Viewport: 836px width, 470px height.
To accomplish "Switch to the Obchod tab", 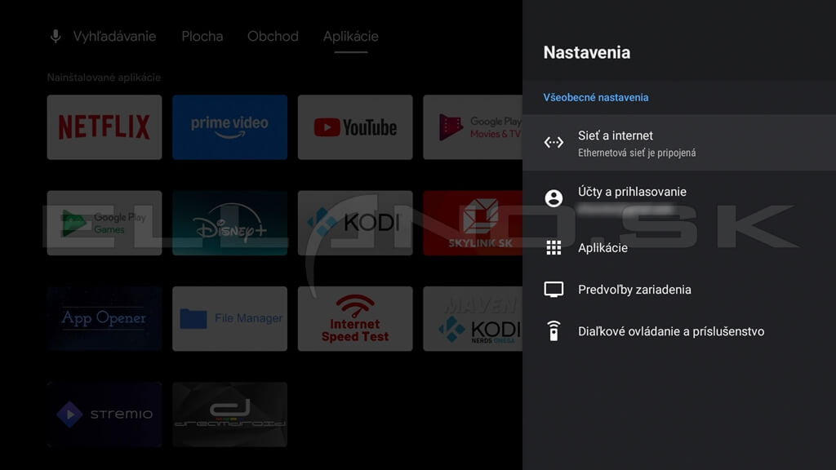I will 273,37.
